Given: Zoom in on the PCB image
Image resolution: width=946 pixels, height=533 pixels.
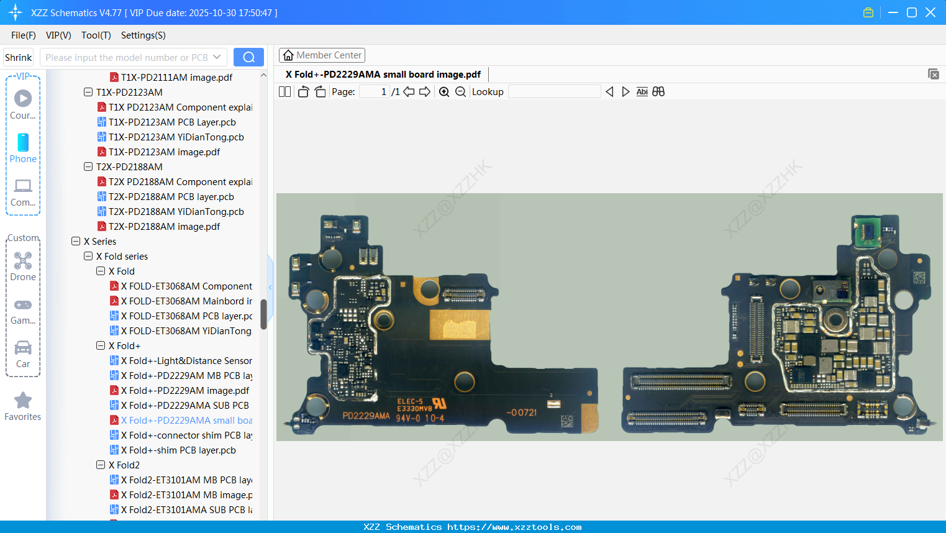Looking at the screenshot, I should point(445,91).
